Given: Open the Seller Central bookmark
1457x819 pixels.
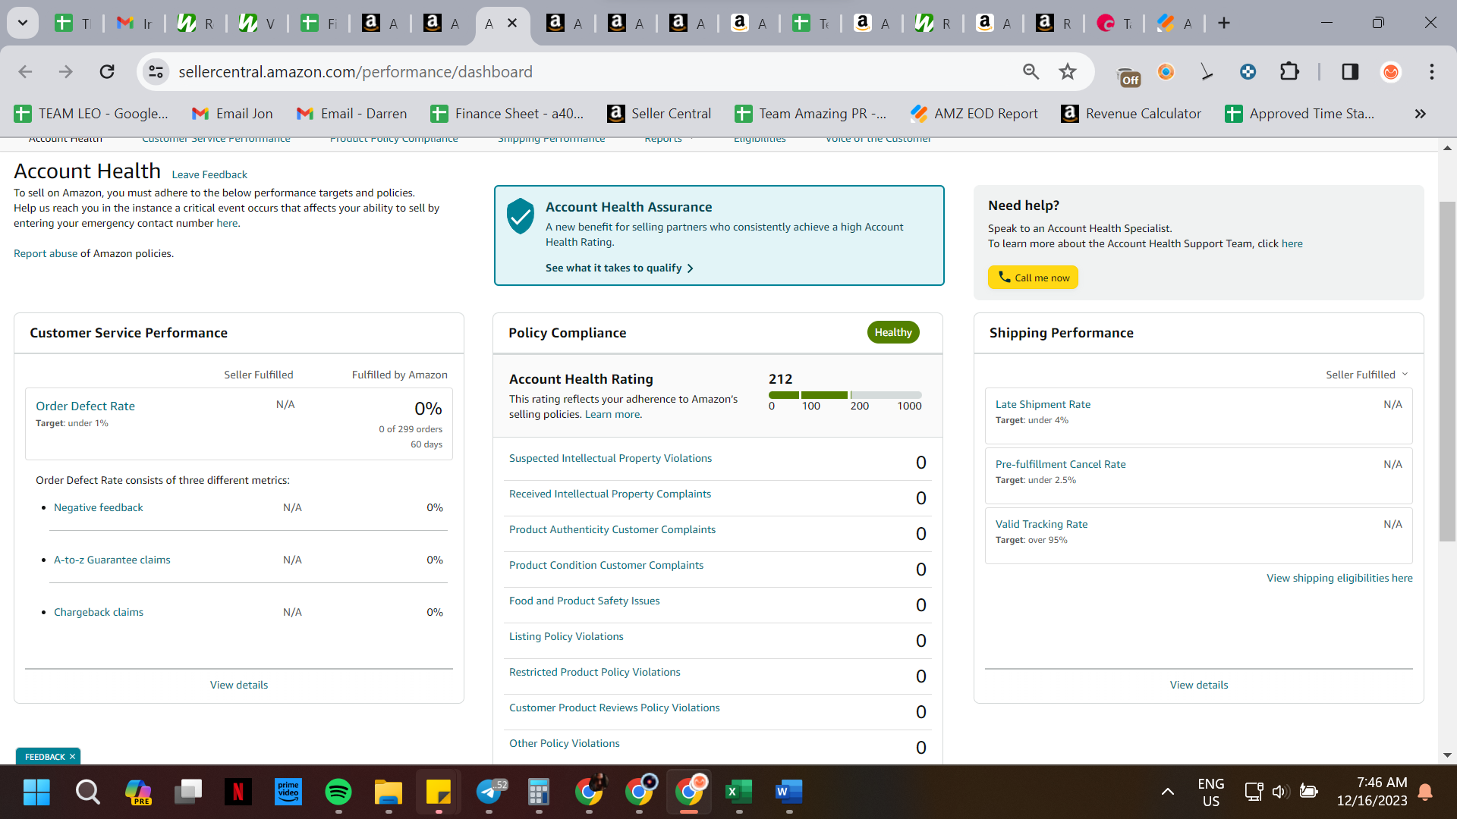Looking at the screenshot, I should 659,114.
